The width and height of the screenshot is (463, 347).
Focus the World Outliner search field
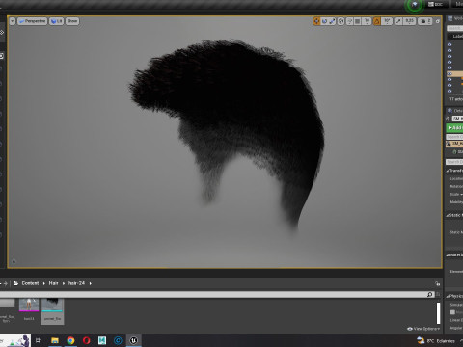point(454,28)
